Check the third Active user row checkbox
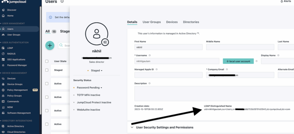This screenshot has width=294, height=134. [x=47, y=110]
